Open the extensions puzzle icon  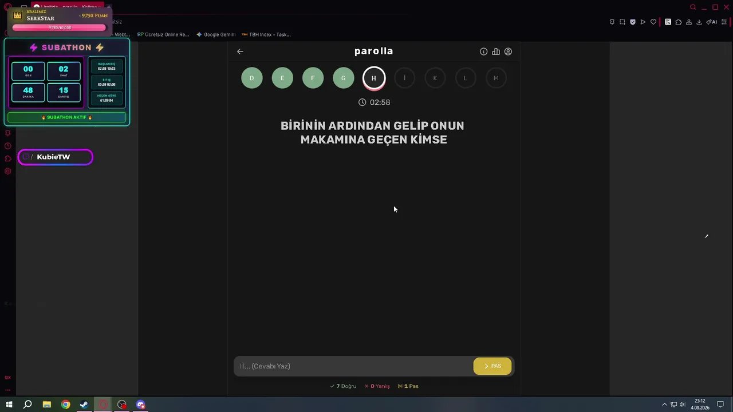[x=679, y=22]
